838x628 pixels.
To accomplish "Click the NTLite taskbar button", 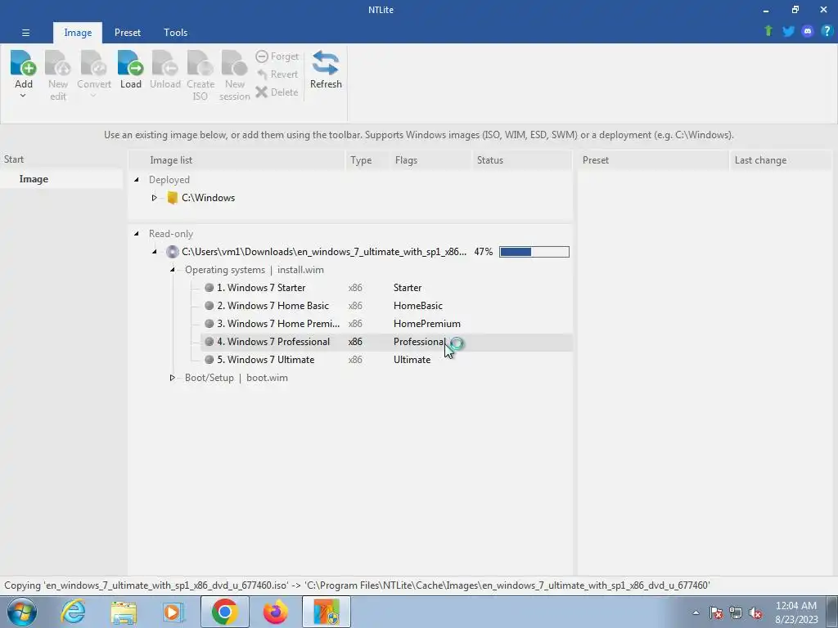I will pos(327,612).
